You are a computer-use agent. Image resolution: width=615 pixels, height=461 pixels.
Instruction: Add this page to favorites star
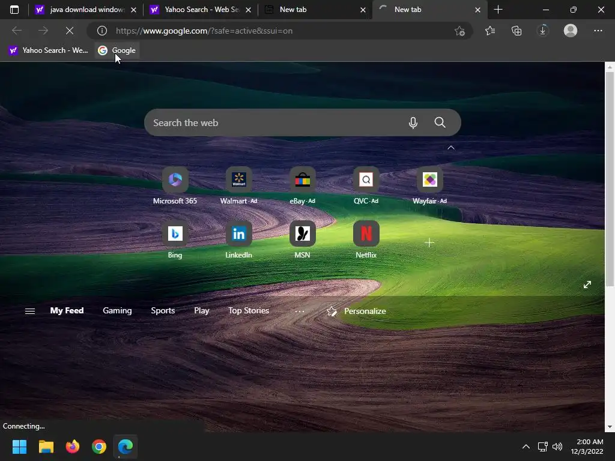click(459, 31)
